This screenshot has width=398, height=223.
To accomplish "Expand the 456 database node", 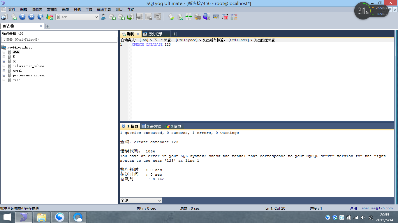I will tap(4, 52).
